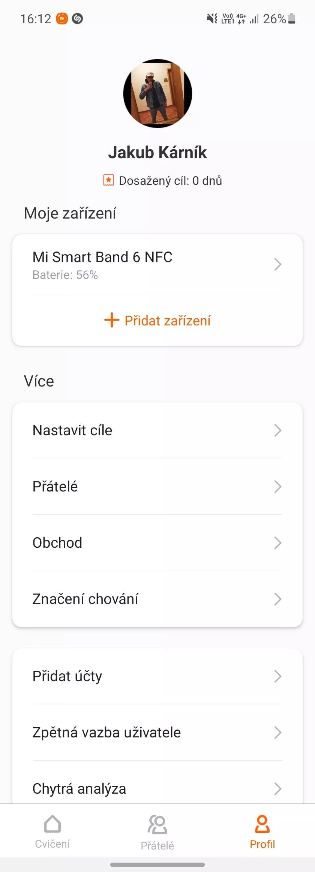The height and width of the screenshot is (872, 315).
Task: Tap the mute vibrate status icon
Action: click(x=212, y=18)
